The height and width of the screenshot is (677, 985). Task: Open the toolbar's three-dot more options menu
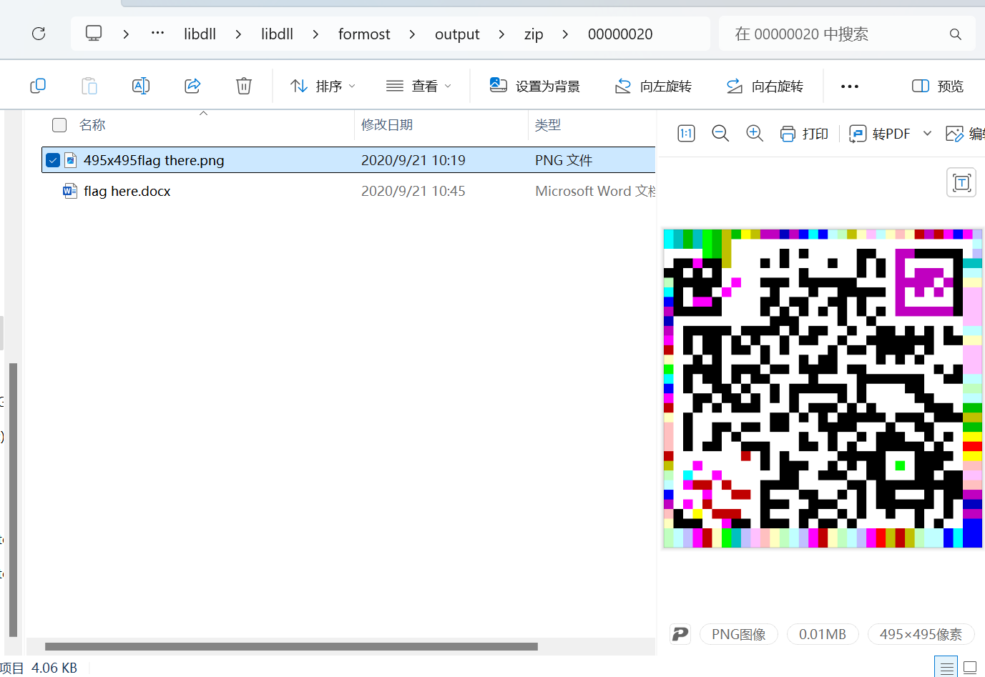pos(850,87)
